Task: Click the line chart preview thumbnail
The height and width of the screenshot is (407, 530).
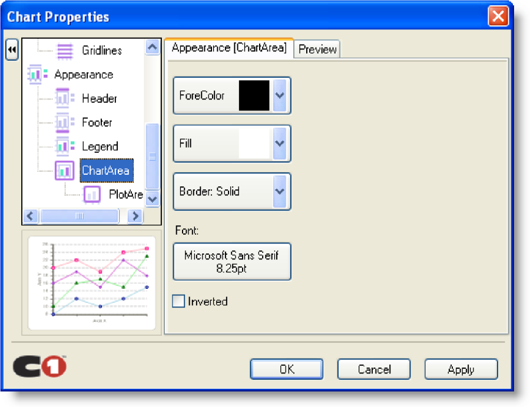Action: 91,283
